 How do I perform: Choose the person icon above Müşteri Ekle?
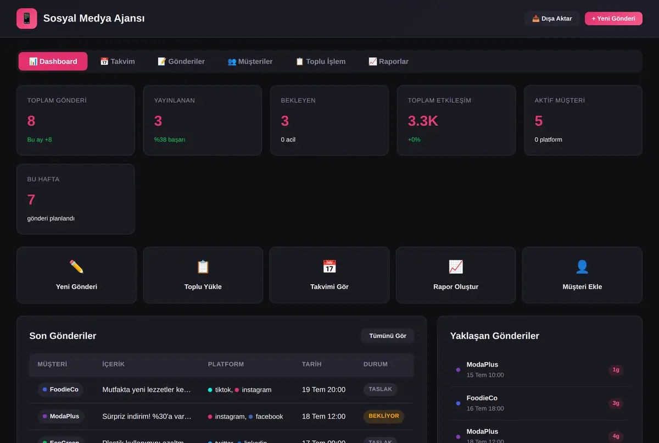pyautogui.click(x=582, y=267)
